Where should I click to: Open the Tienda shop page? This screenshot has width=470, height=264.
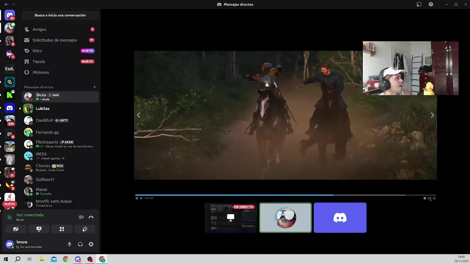click(x=60, y=62)
